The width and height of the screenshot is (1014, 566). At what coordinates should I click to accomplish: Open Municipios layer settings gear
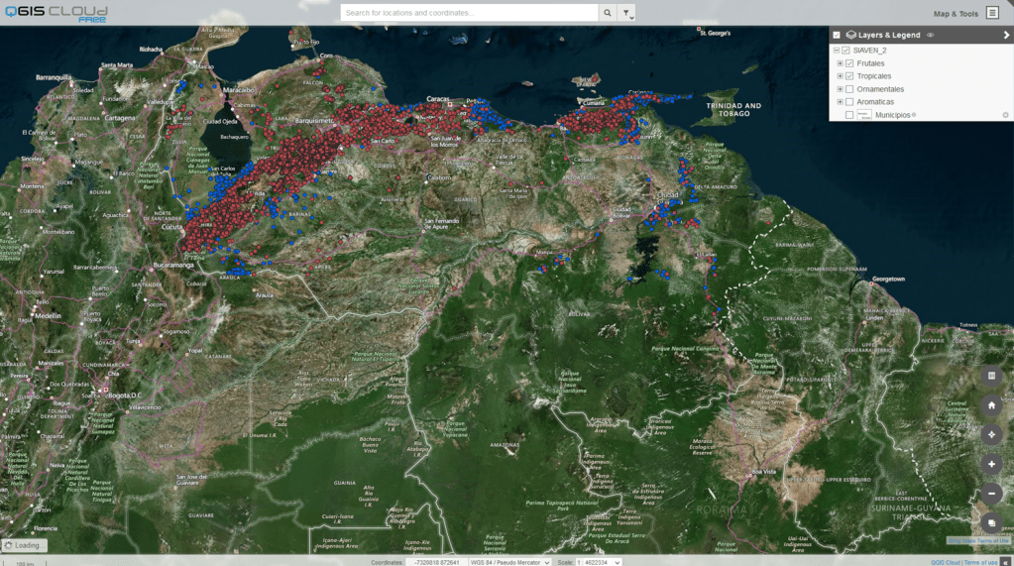tap(1005, 115)
